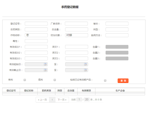147x123 pixels.
Task: Click the 登记名称 column header
Action: click(29, 90)
